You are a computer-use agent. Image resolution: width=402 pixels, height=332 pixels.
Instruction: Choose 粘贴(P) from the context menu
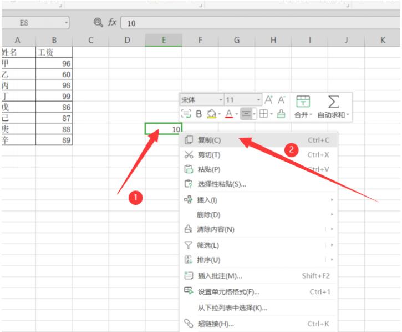pos(258,169)
